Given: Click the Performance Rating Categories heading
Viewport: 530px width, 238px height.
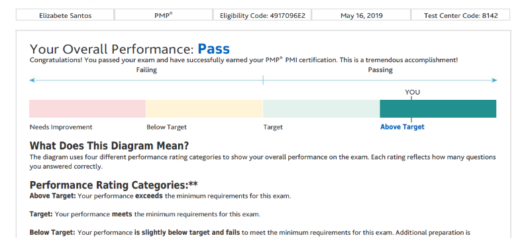Looking at the screenshot, I should [113, 185].
